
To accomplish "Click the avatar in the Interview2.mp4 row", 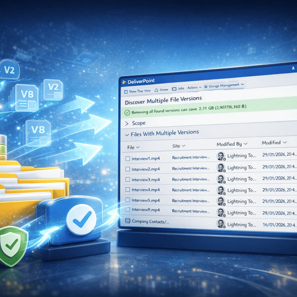I will pos(221,168).
